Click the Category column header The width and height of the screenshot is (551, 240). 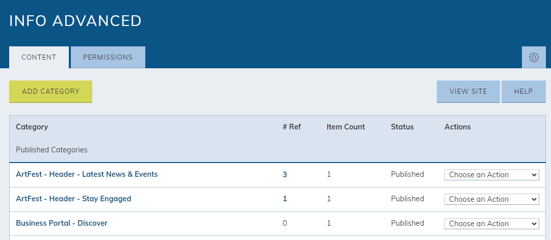[32, 127]
